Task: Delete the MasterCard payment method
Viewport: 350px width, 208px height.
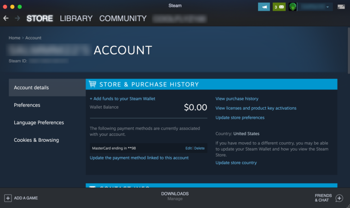Action: click(x=199, y=148)
